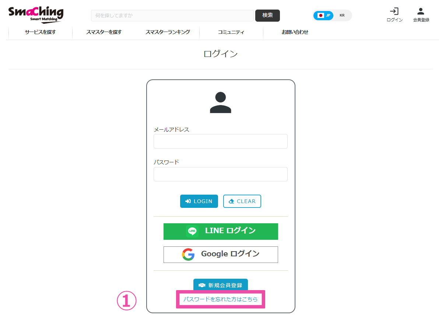This screenshot has width=442, height=325.
Task: Click the メールアドレス input field
Action: [220, 141]
